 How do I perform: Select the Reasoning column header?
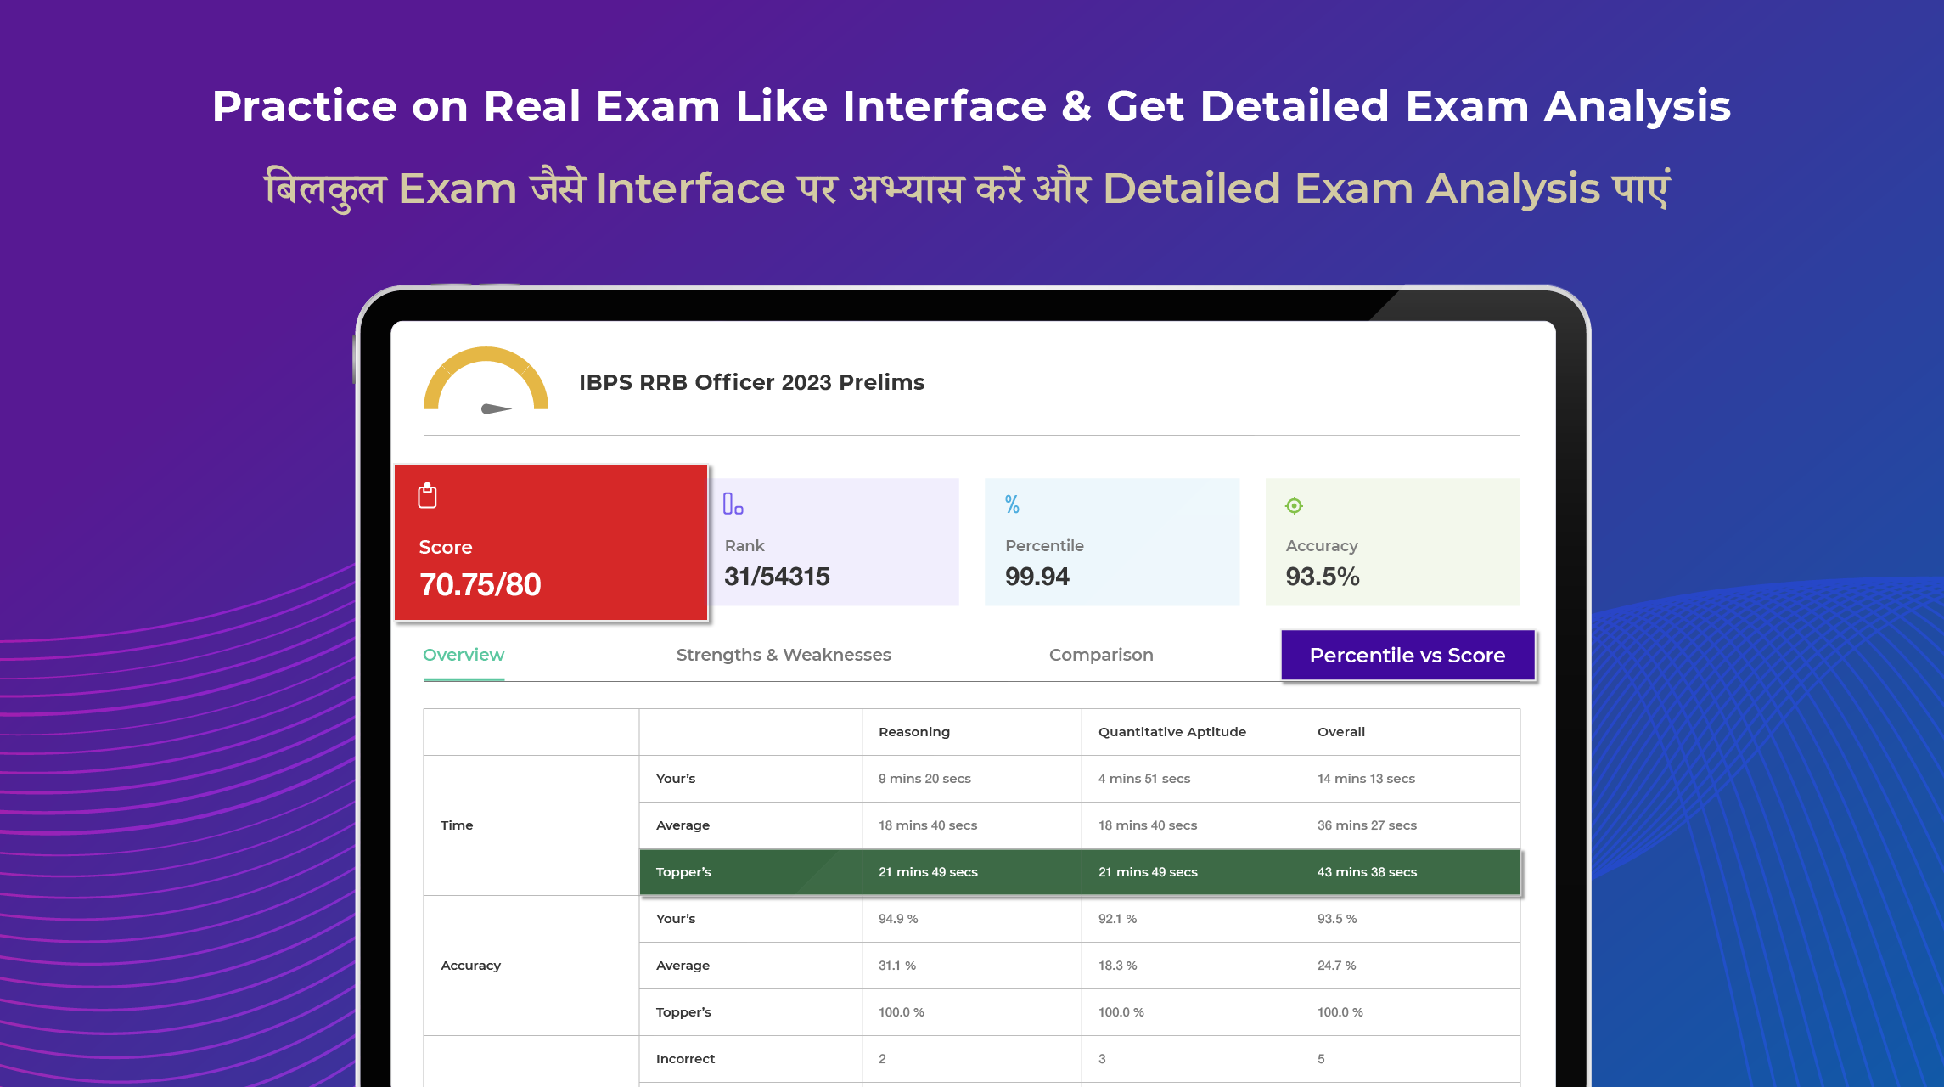[x=913, y=732]
